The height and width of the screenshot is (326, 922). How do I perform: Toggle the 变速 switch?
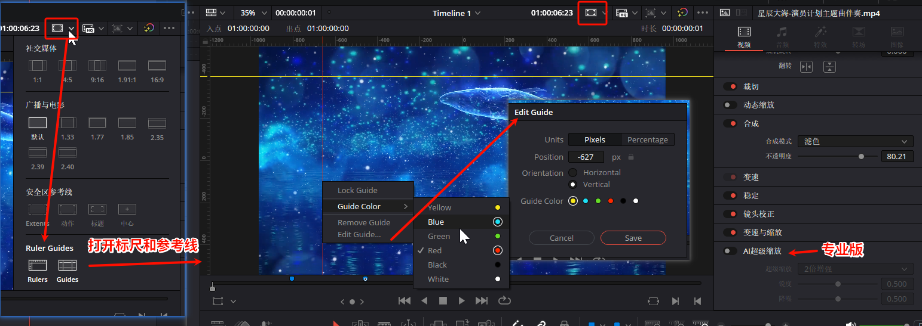tap(730, 177)
